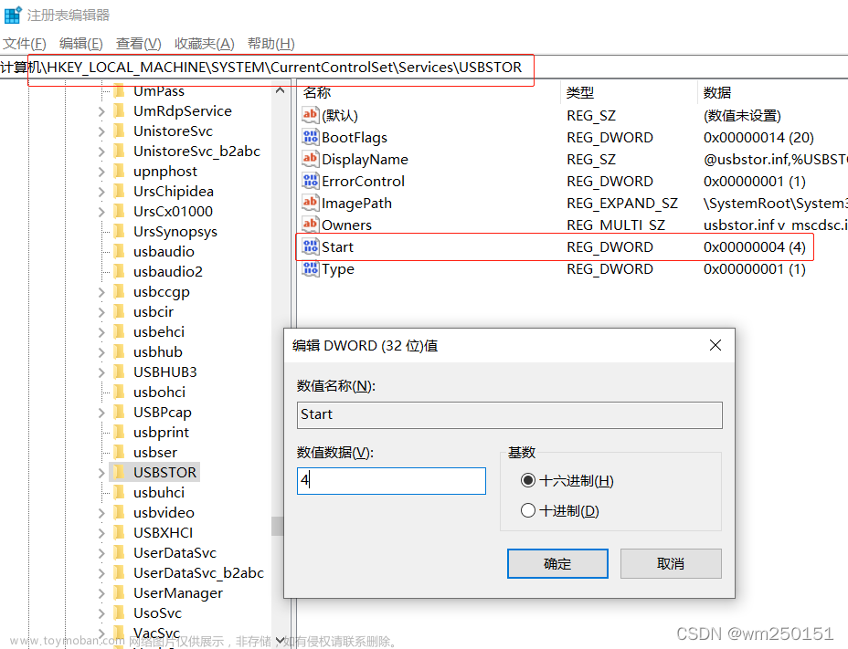The image size is (848, 649).
Task: Click the folder icon of usbprint
Action: click(120, 432)
